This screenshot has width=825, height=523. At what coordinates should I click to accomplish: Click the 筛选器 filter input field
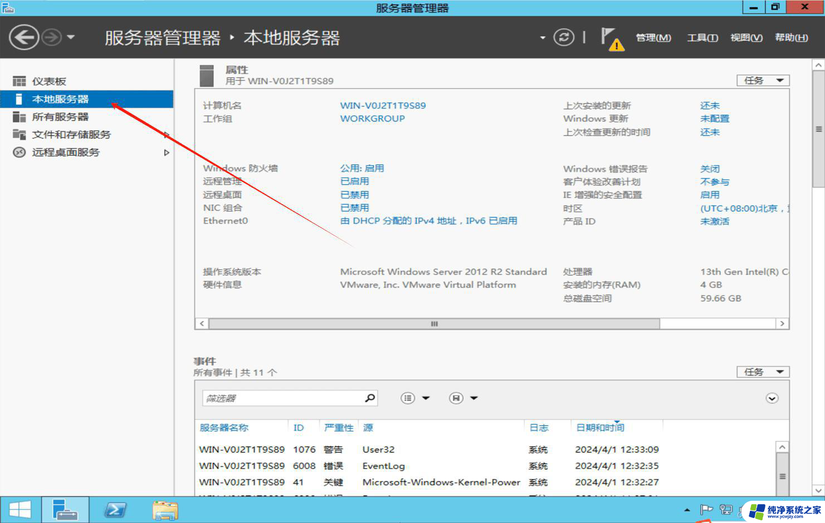[282, 398]
